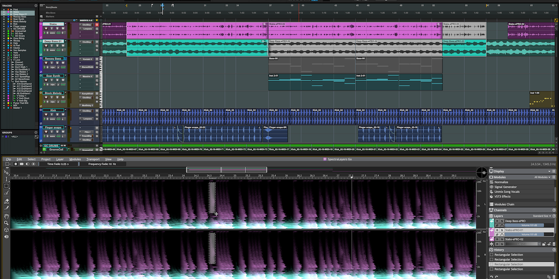559x279 pixels.
Task: Solo the Stabs-ePRO-01 layer
Action: click(x=502, y=230)
